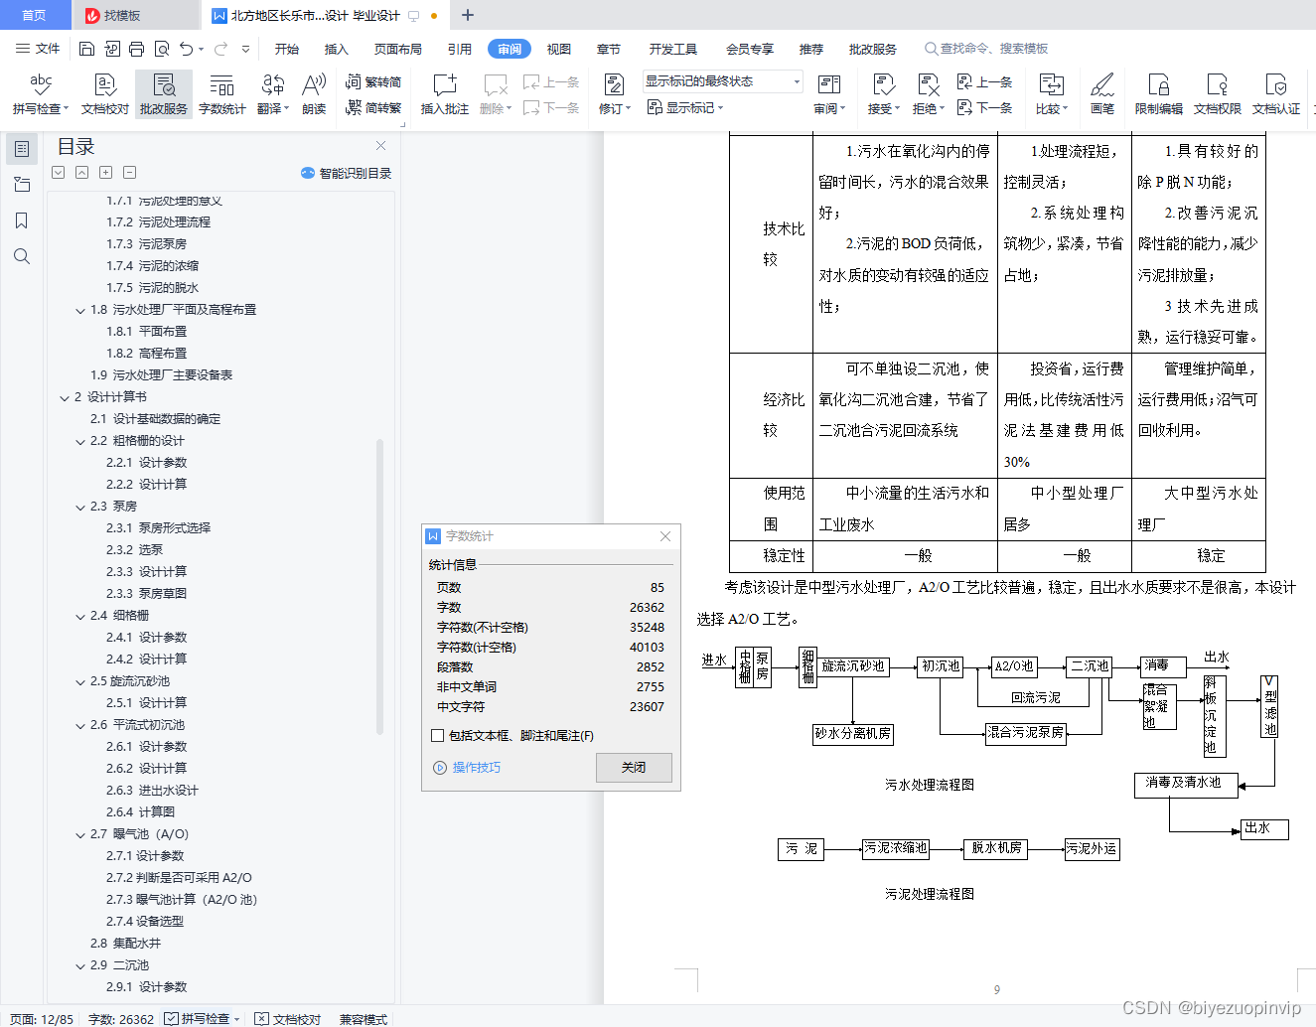
Task: Switch to the 视图 ribbon tab
Action: pyautogui.click(x=559, y=49)
